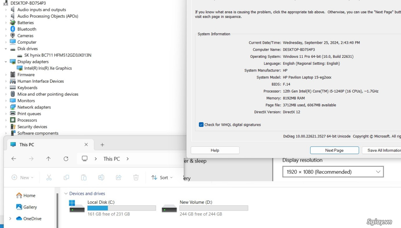Click the New Volume (D:) drive icon

click(169, 208)
